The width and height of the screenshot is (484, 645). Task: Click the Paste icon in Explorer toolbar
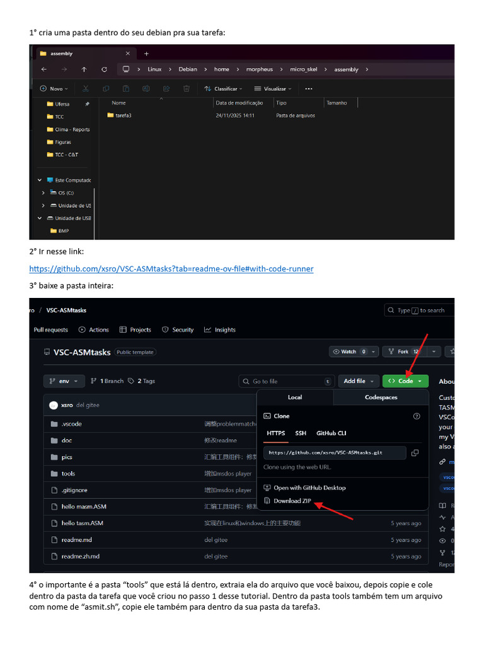coord(126,88)
